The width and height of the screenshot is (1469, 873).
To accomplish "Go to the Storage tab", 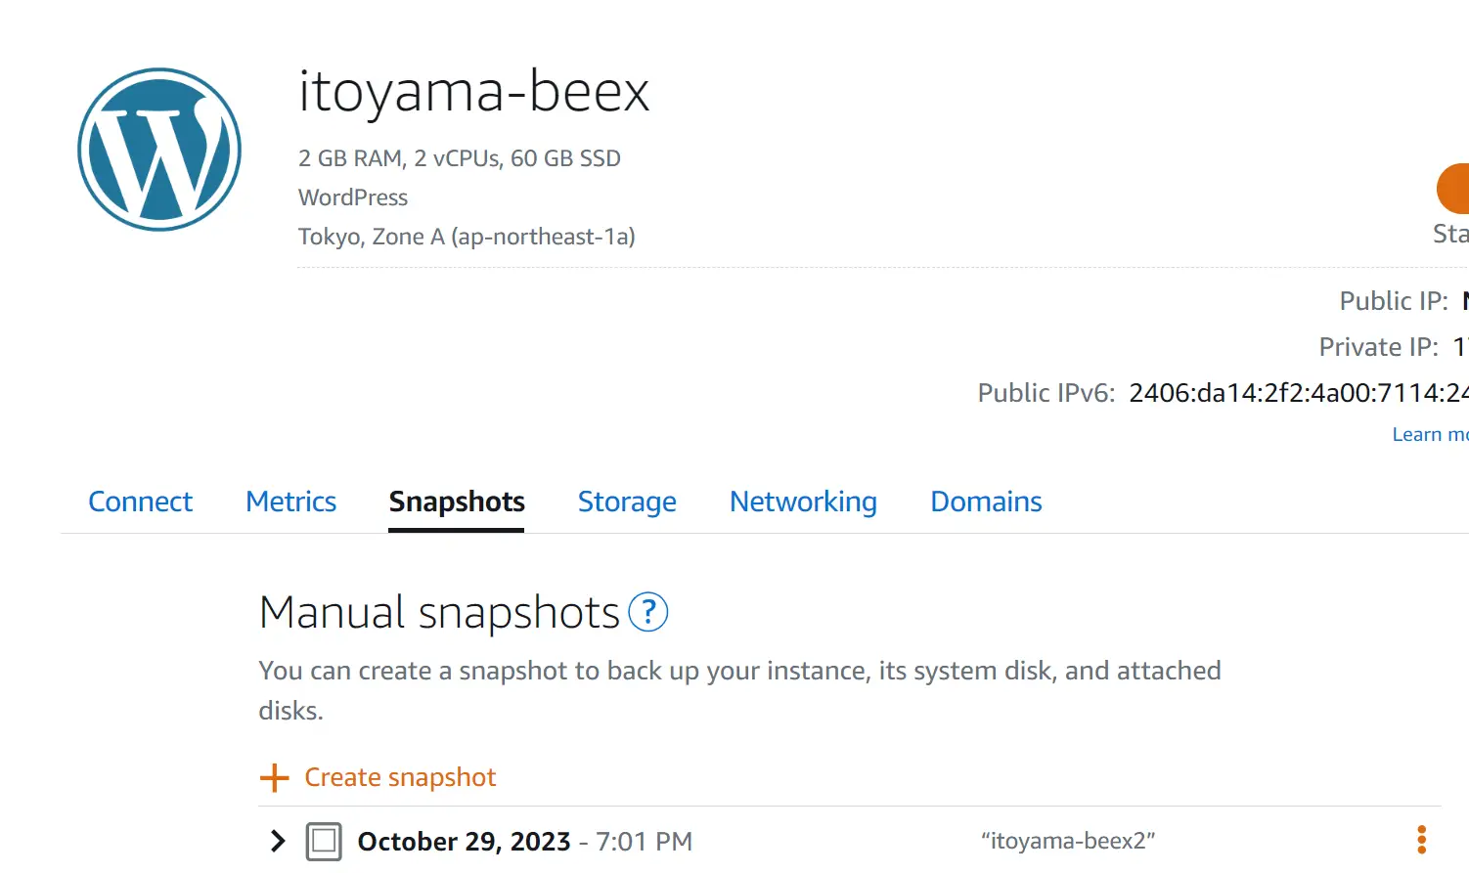I will point(627,502).
